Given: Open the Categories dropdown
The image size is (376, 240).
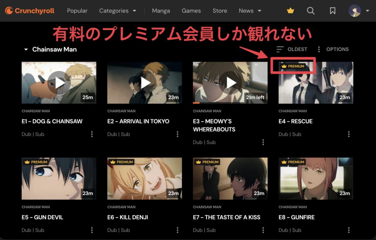Looking at the screenshot, I should [x=117, y=11].
